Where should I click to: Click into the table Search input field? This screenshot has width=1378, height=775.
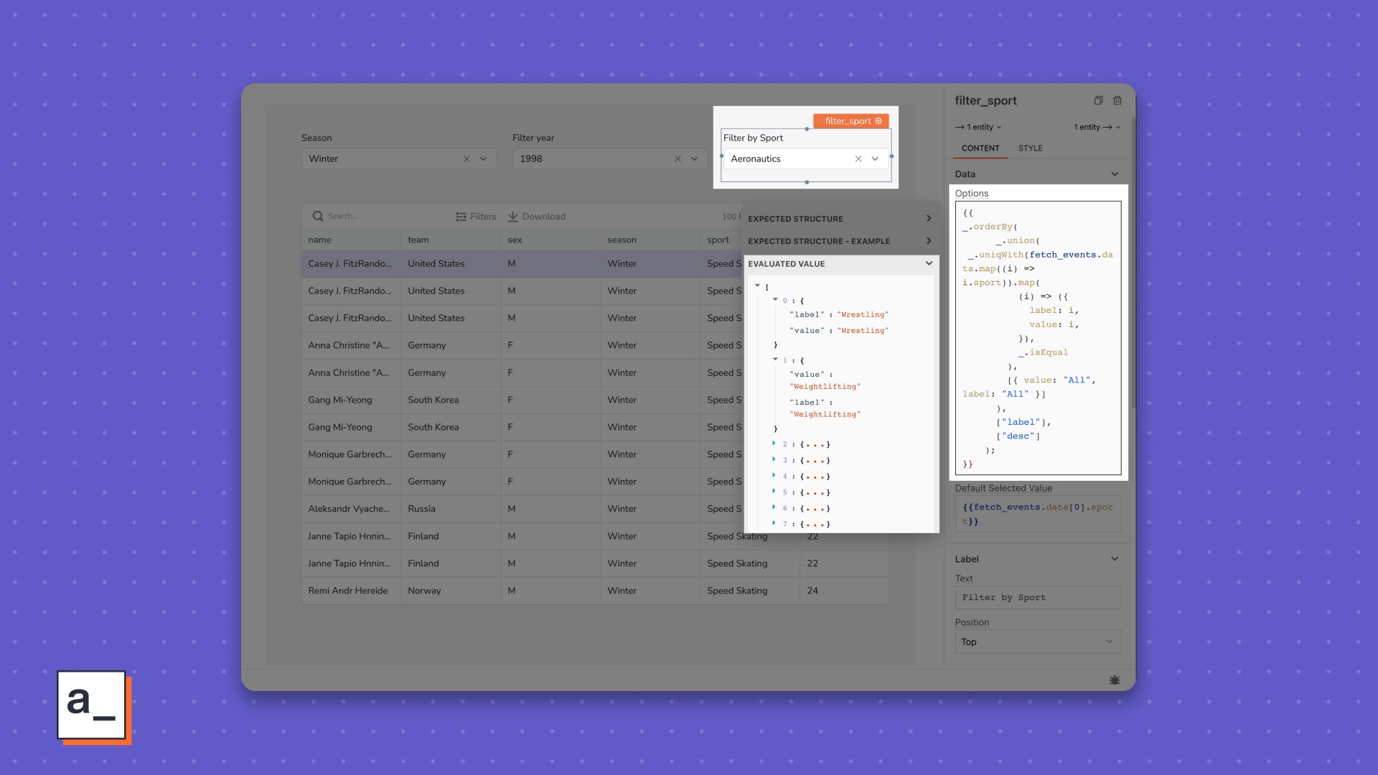point(359,215)
